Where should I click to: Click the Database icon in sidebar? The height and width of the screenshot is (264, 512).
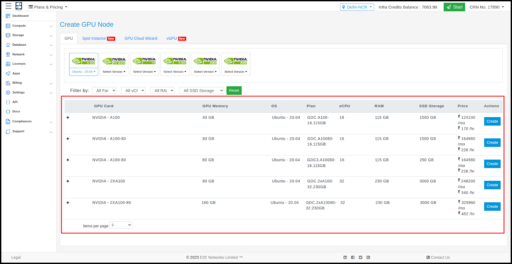[x=8, y=45]
